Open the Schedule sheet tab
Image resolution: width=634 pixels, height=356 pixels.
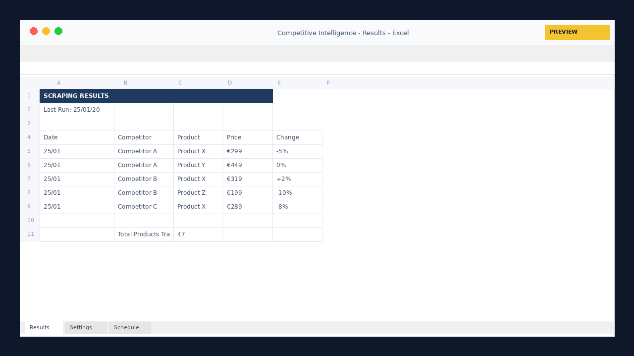click(x=130, y=328)
